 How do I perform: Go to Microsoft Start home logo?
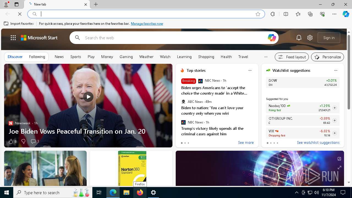coord(39,38)
